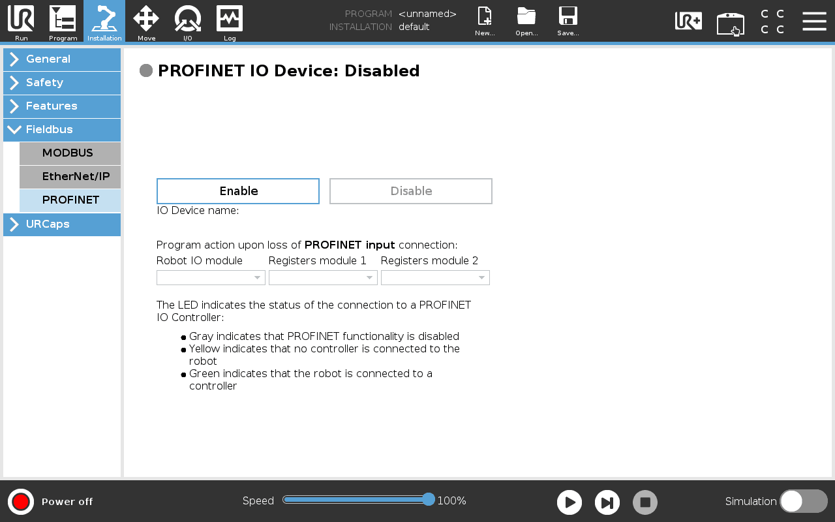The height and width of the screenshot is (522, 835).
Task: Click the Power off label
Action: click(67, 502)
